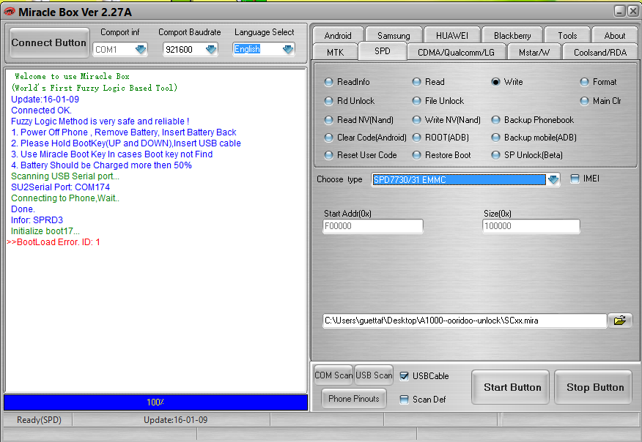Screen dimensions: 642x442
Task: Enable the IMEI checkbox
Action: 575,179
